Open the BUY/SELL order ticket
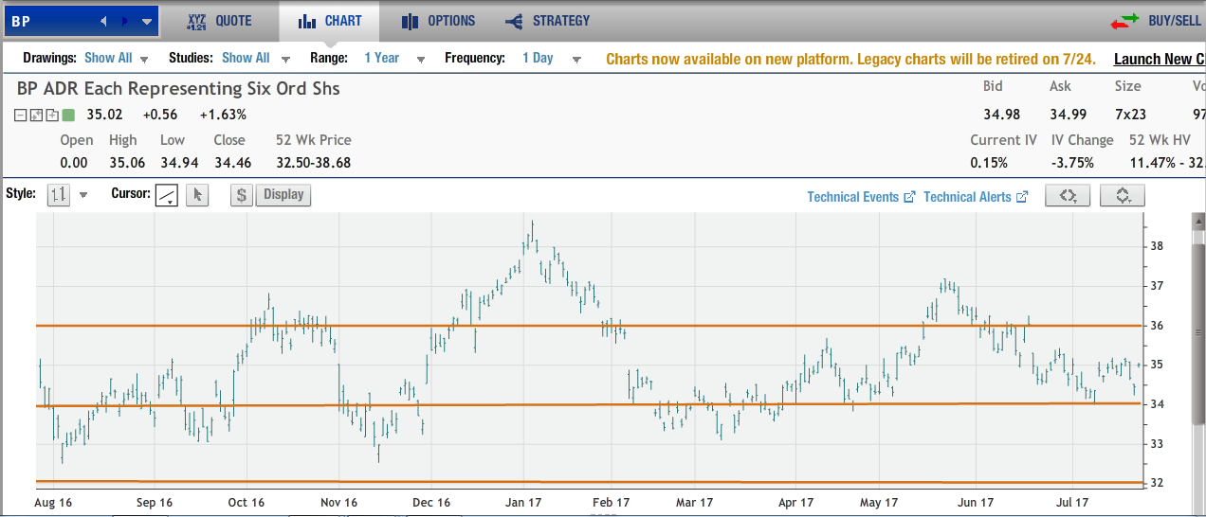Image resolution: width=1206 pixels, height=517 pixels. 1174,21
